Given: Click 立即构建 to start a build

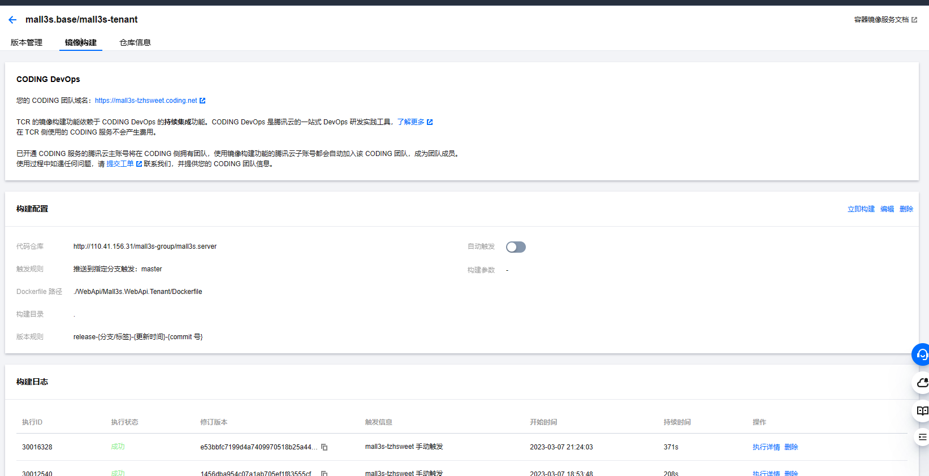Looking at the screenshot, I should [861, 209].
